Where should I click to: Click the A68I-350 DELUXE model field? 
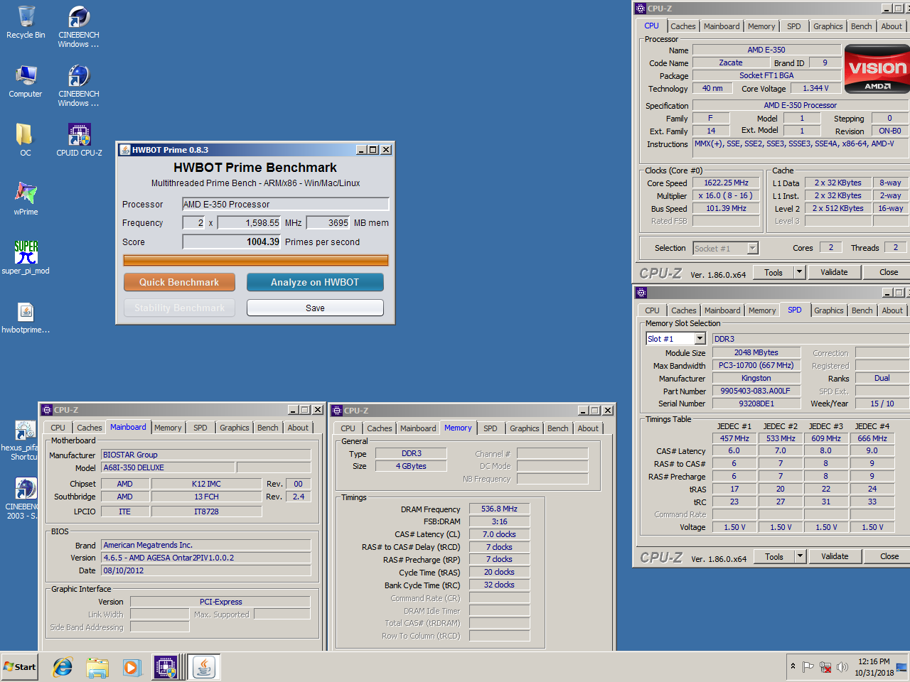(168, 467)
